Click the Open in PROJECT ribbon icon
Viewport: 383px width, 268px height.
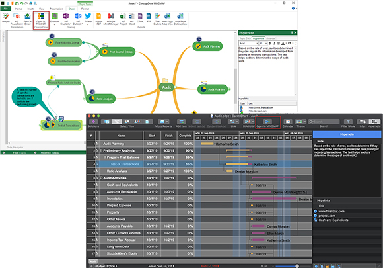click(x=41, y=19)
